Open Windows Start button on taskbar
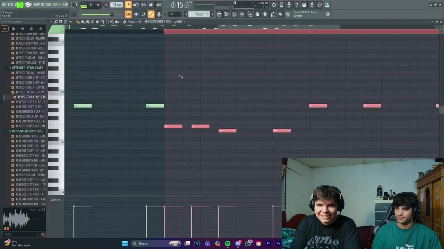Screen dimensions: 444x249 tap(125, 243)
